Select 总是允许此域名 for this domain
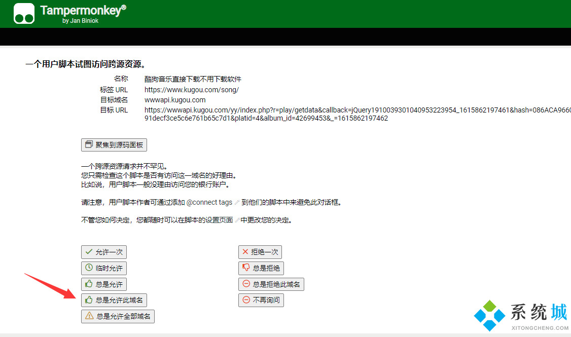Screen dimensions: 571x337 pyautogui.click(x=114, y=300)
